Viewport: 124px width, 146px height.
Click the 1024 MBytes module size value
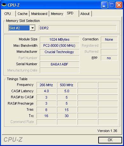[x=59, y=39]
